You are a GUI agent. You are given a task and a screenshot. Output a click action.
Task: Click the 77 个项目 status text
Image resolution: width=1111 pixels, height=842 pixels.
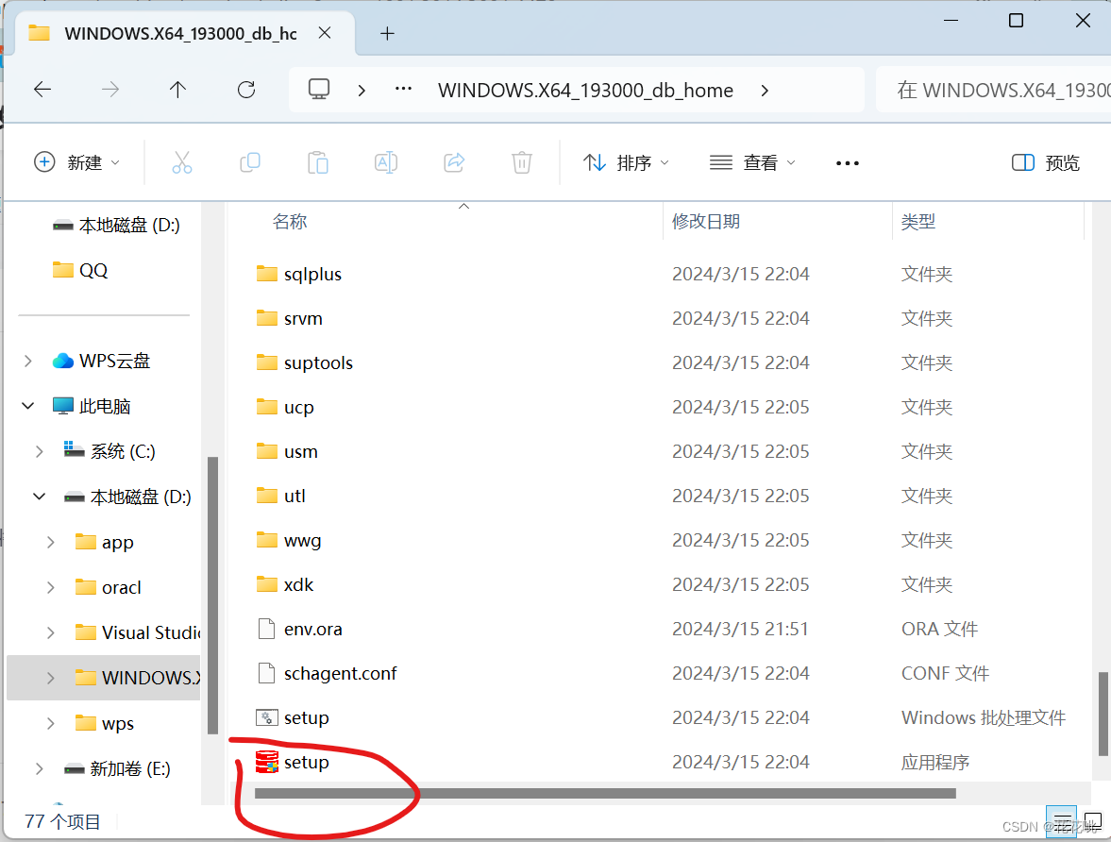tap(62, 821)
